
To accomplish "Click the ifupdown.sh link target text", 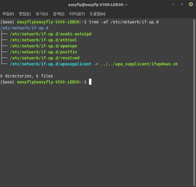I will (139, 64).
